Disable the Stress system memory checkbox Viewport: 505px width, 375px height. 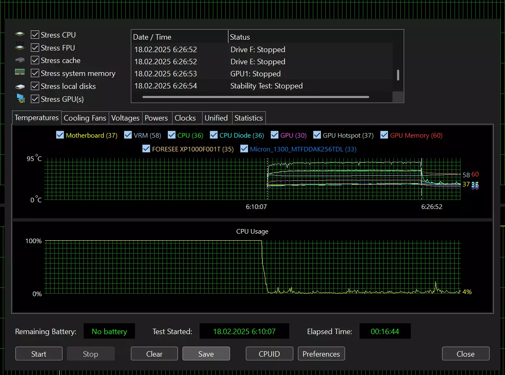click(35, 73)
